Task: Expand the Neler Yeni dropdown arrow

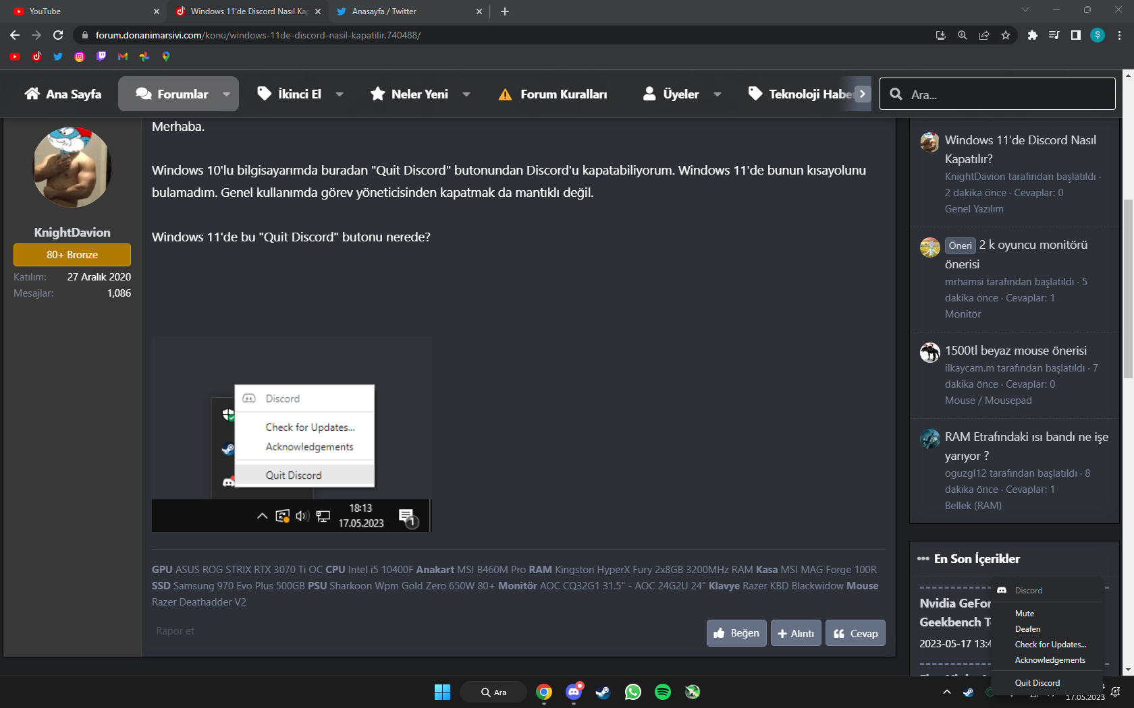Action: 466,94
